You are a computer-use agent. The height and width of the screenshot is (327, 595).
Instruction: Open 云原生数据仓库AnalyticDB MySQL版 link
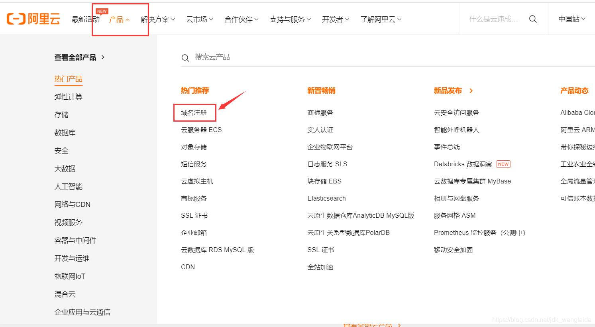361,215
